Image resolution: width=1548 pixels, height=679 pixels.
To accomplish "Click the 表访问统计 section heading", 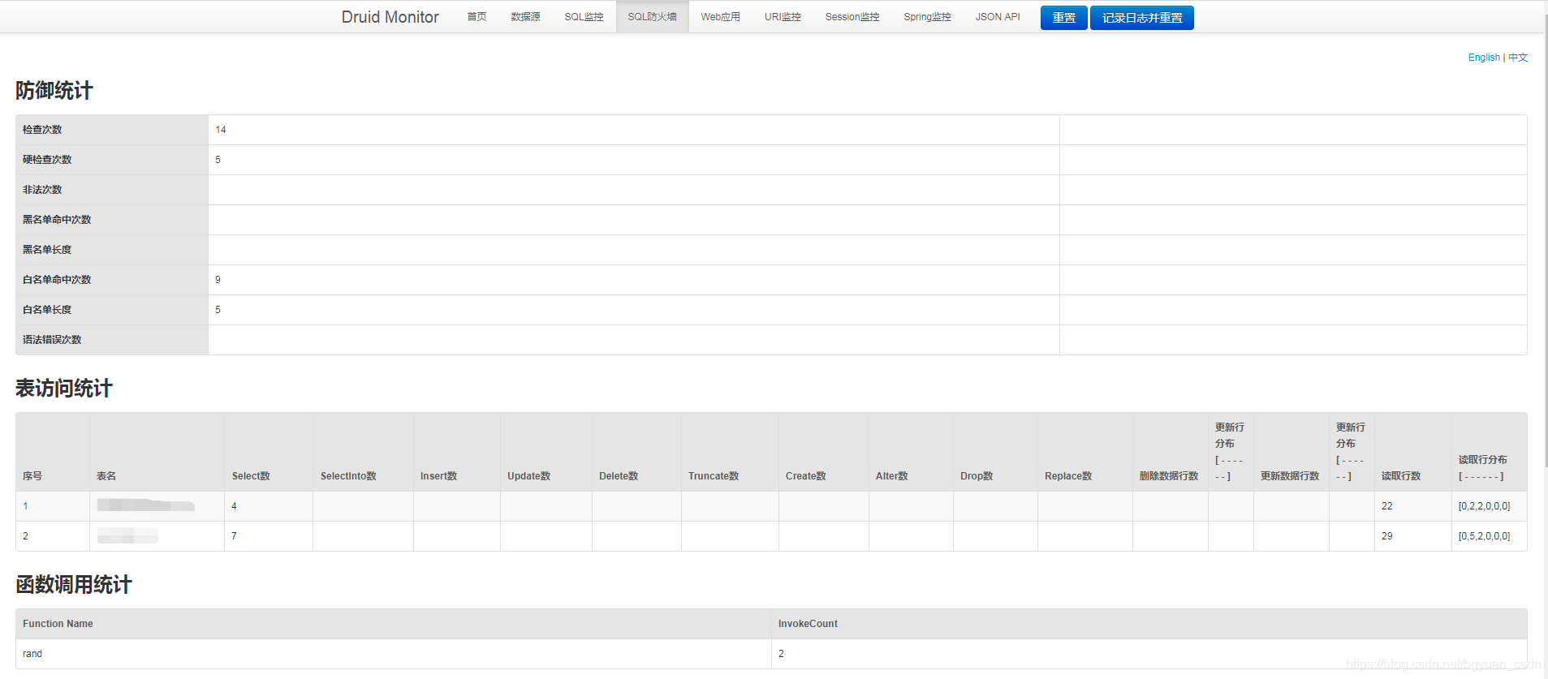I will coord(64,389).
